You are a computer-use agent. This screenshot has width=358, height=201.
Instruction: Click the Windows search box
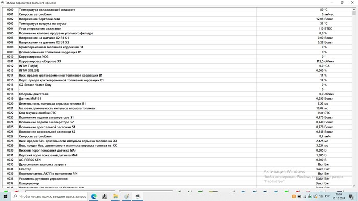pos(49,196)
